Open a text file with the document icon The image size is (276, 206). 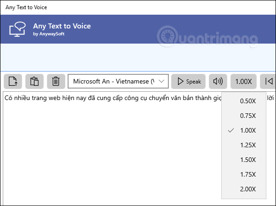tap(13, 81)
